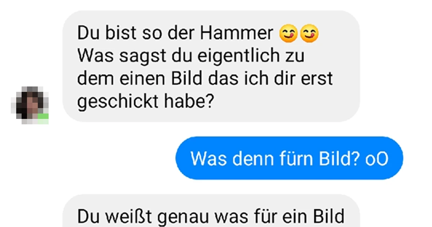Open the sender's pixelated profile avatar
The image size is (432, 227).
[x=30, y=105]
